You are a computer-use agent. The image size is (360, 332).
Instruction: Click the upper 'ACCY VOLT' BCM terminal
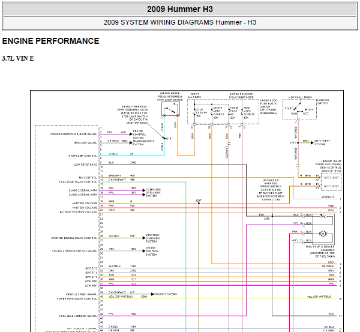(331, 178)
